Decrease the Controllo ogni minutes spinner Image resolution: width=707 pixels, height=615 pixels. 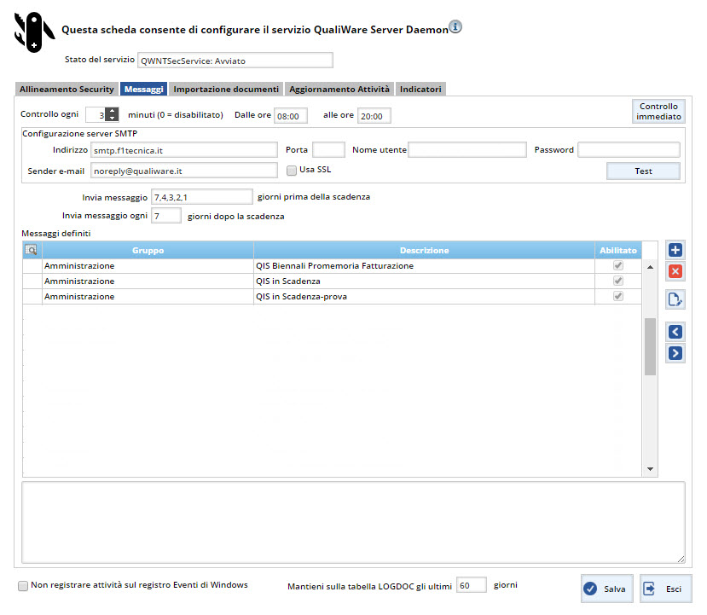(x=112, y=119)
